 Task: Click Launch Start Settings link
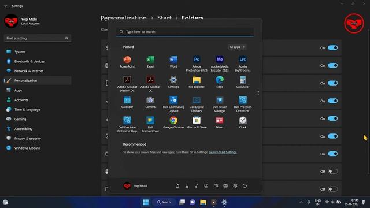point(223,153)
